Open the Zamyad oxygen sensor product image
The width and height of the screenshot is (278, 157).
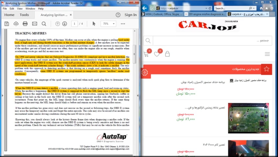(x=248, y=81)
